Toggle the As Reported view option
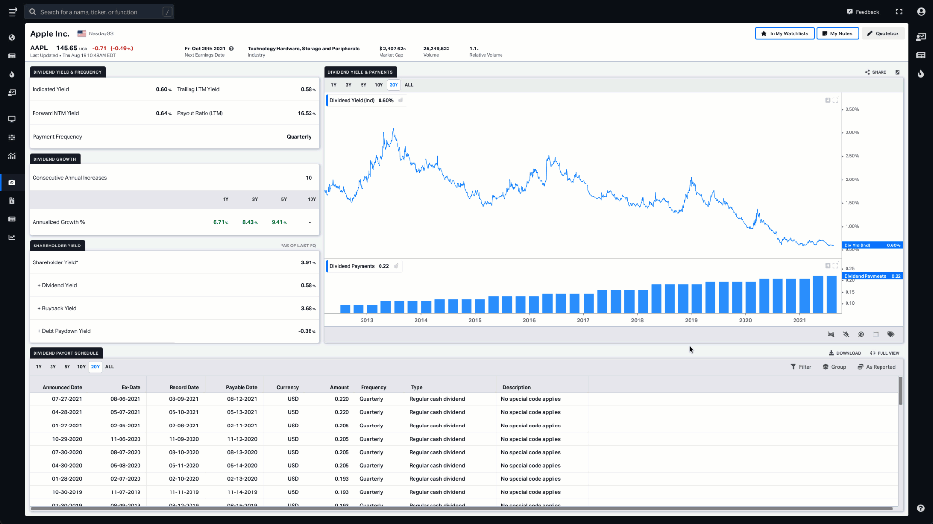This screenshot has width=933, height=524. (x=877, y=367)
